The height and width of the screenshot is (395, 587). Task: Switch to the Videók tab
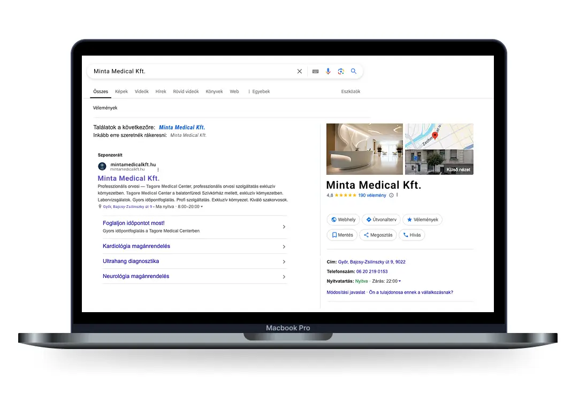coord(142,91)
